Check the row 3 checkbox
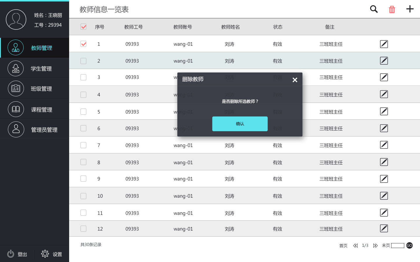Viewport: 420px width, 262px height. tap(83, 77)
